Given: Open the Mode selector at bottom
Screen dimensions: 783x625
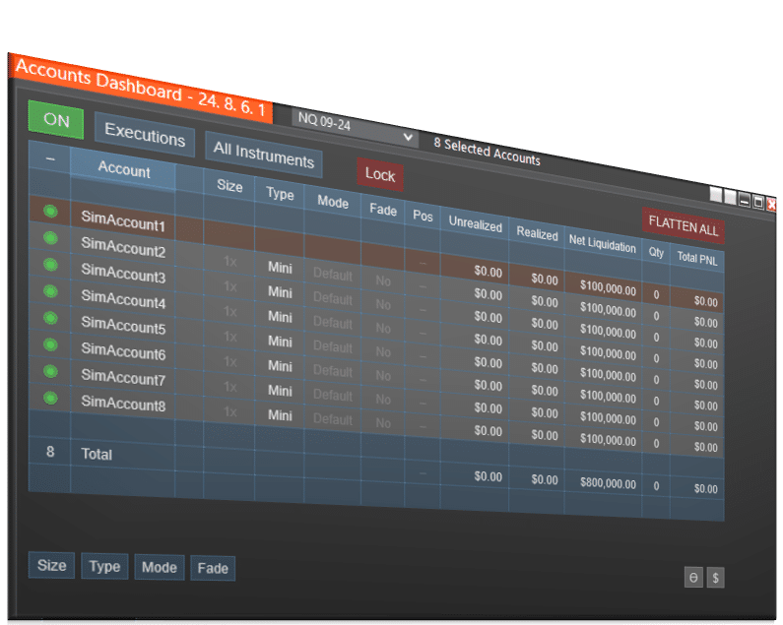Looking at the screenshot, I should [x=159, y=567].
